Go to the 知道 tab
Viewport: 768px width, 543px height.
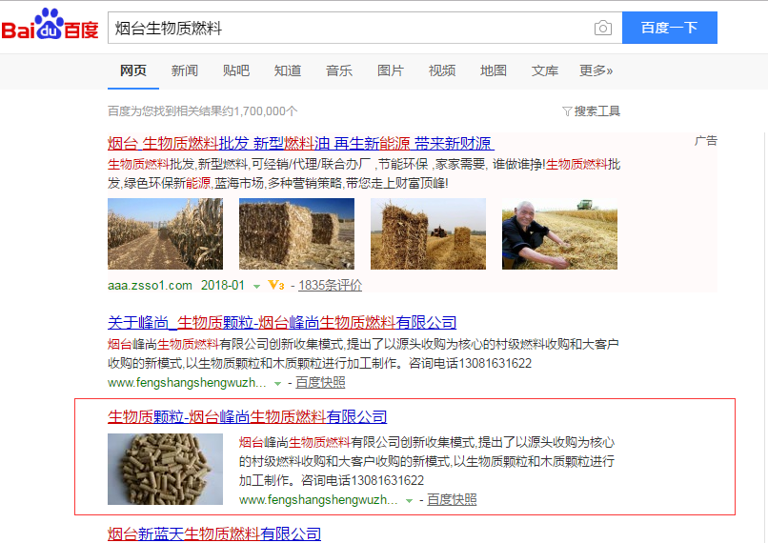pyautogui.click(x=288, y=70)
